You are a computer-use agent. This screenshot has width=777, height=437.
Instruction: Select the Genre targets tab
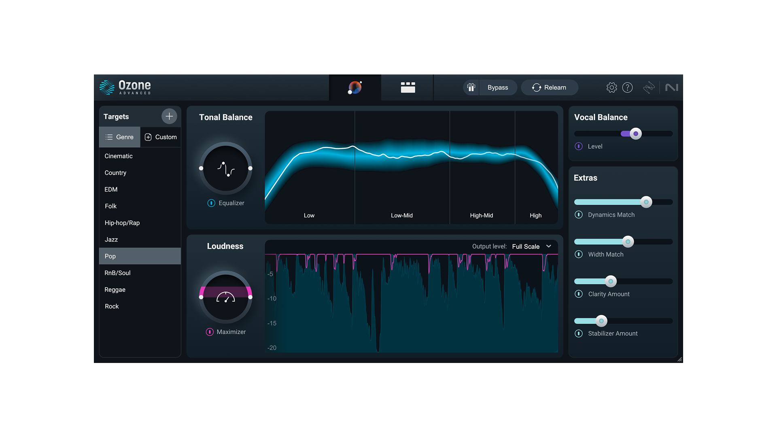tap(119, 137)
